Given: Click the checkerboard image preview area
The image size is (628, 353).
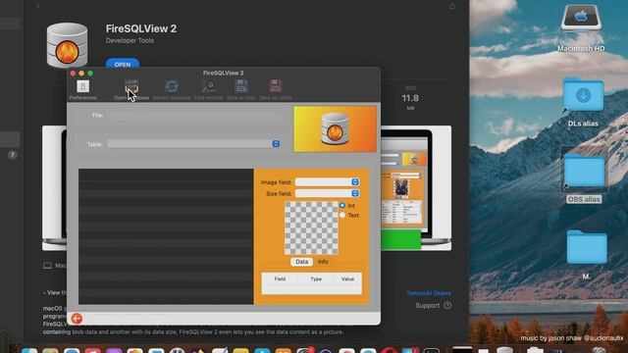Looking at the screenshot, I should pos(311,227).
